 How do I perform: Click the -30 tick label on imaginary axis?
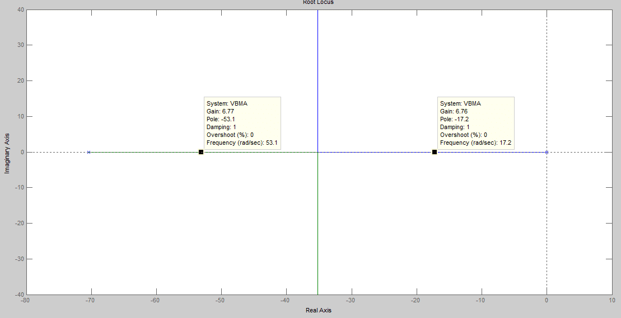coord(19,259)
